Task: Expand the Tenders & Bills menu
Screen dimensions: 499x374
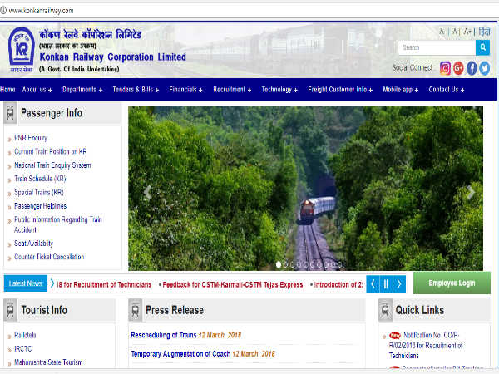Action: 136,90
